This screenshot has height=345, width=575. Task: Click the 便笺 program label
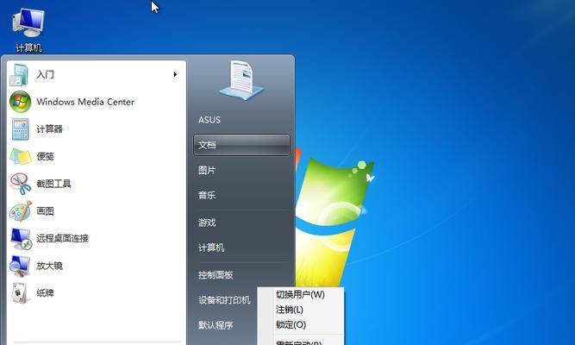pos(45,156)
